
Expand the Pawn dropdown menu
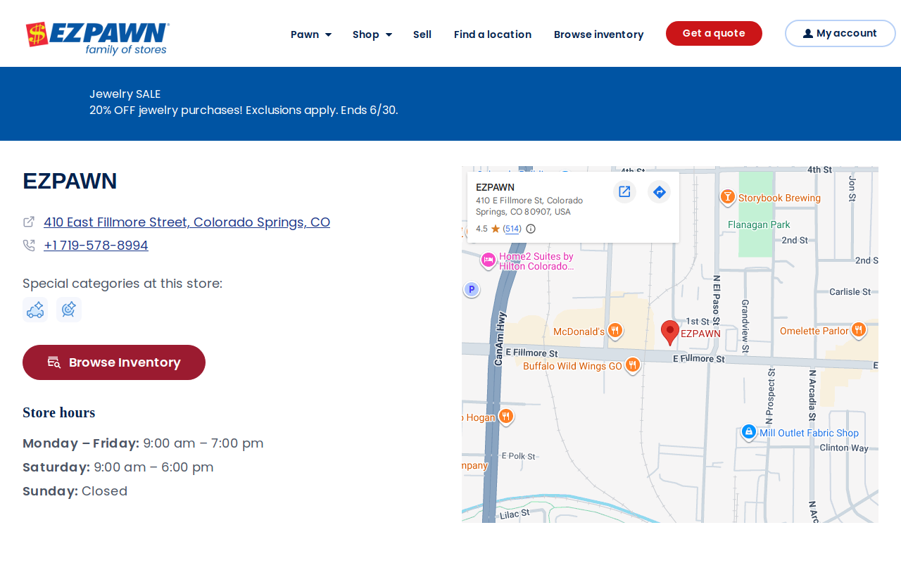(311, 34)
